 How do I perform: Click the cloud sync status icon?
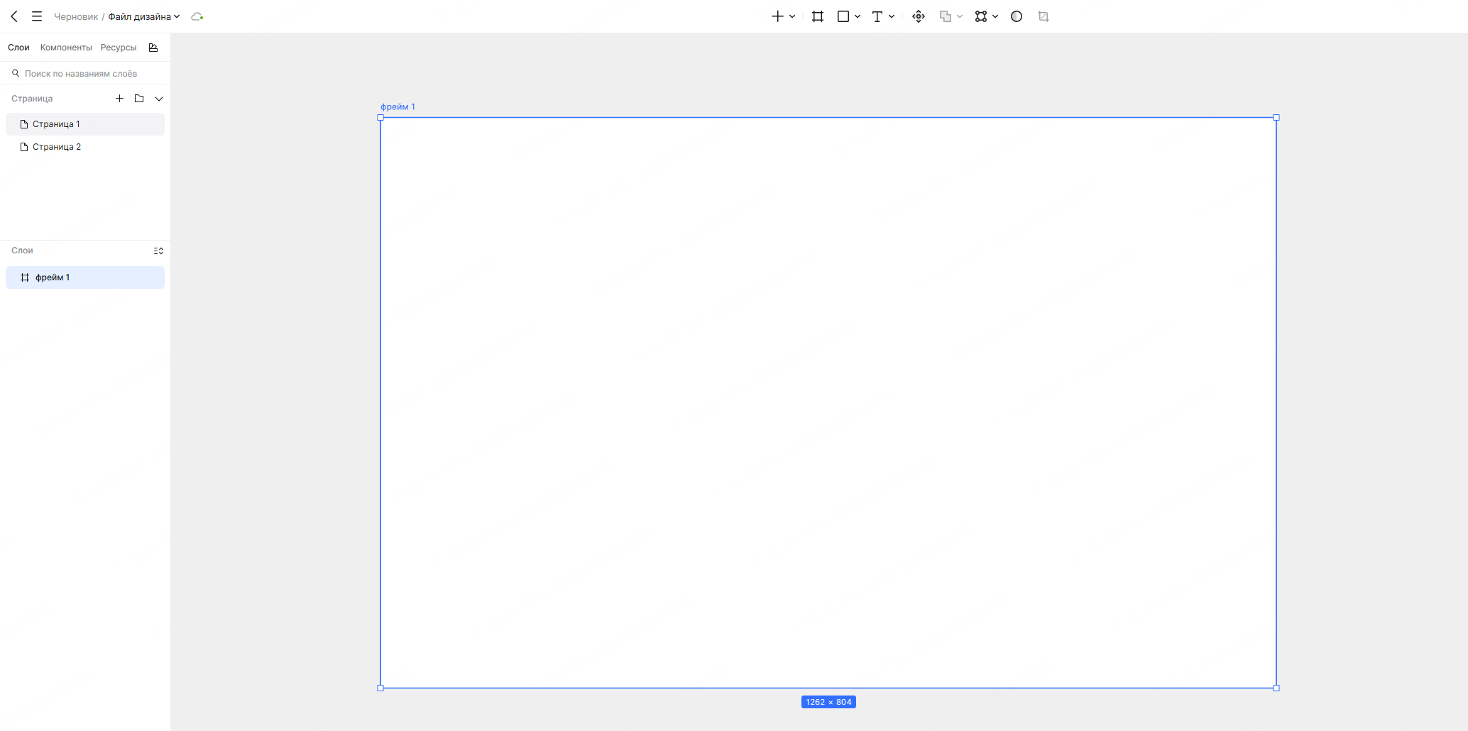197,16
